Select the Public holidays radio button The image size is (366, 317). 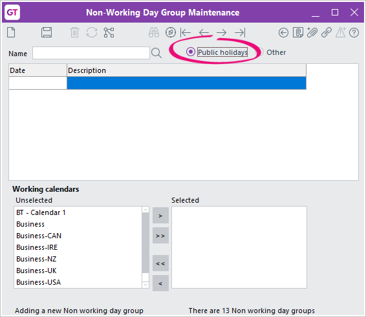click(x=191, y=52)
